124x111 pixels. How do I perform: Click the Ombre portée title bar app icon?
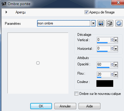click(x=4, y=4)
